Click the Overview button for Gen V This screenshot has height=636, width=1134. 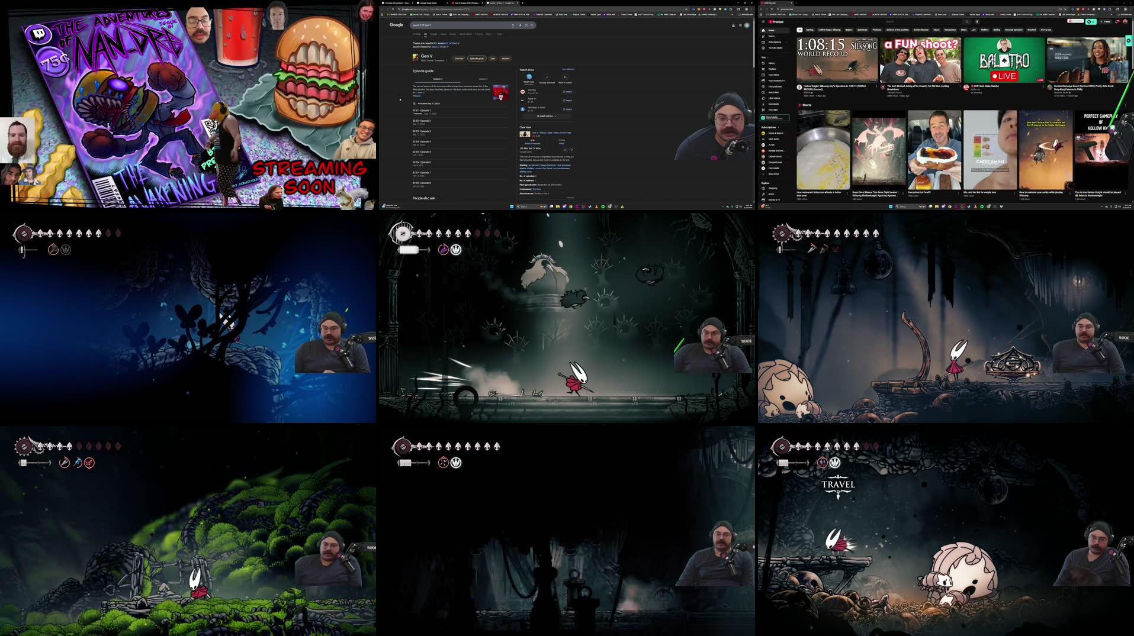(459, 59)
